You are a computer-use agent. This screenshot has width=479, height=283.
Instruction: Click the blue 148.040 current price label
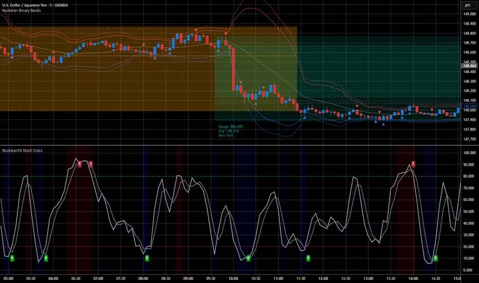(468, 106)
